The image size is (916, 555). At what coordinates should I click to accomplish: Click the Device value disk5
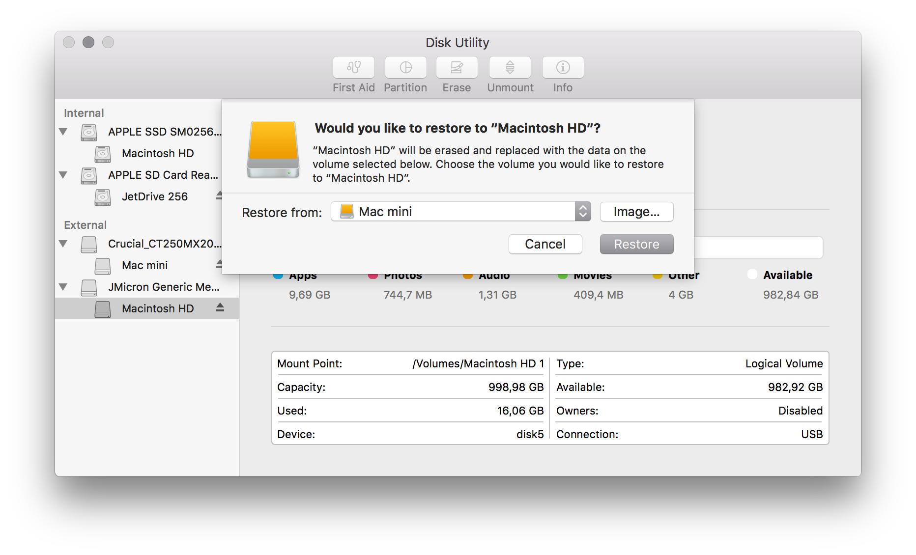(530, 435)
